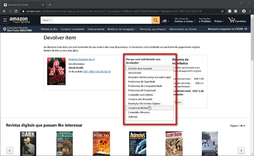Click the Ken Akamatsu author text

(76, 64)
